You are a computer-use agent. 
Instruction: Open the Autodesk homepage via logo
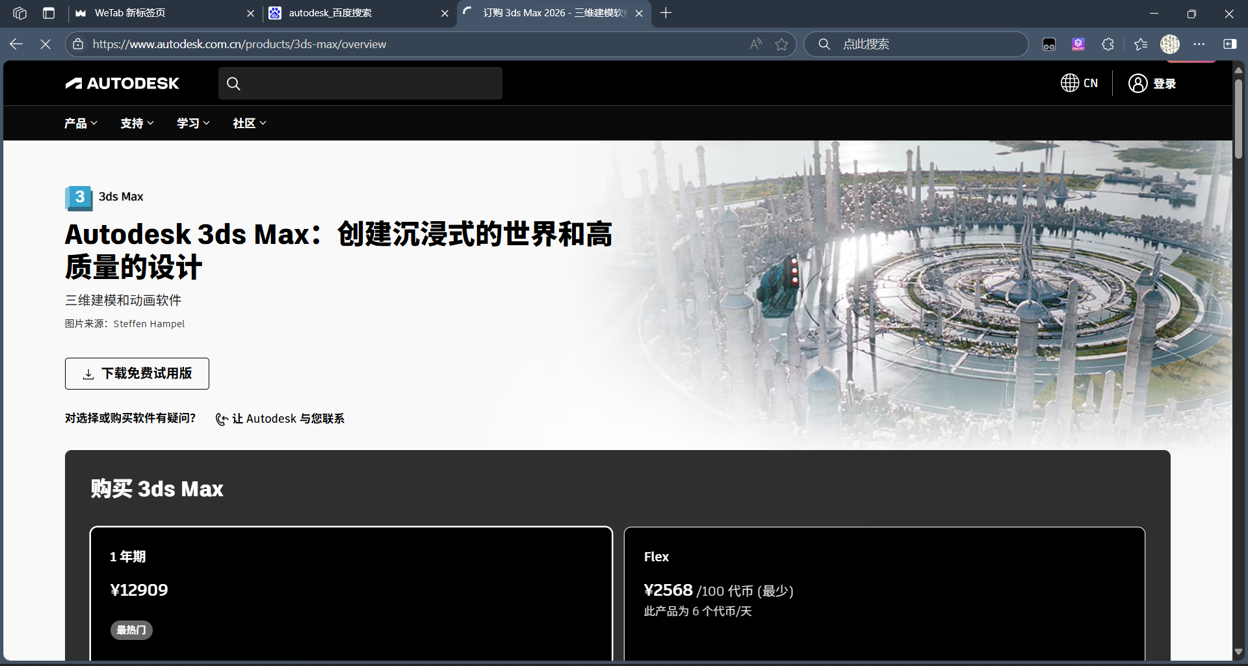[122, 83]
